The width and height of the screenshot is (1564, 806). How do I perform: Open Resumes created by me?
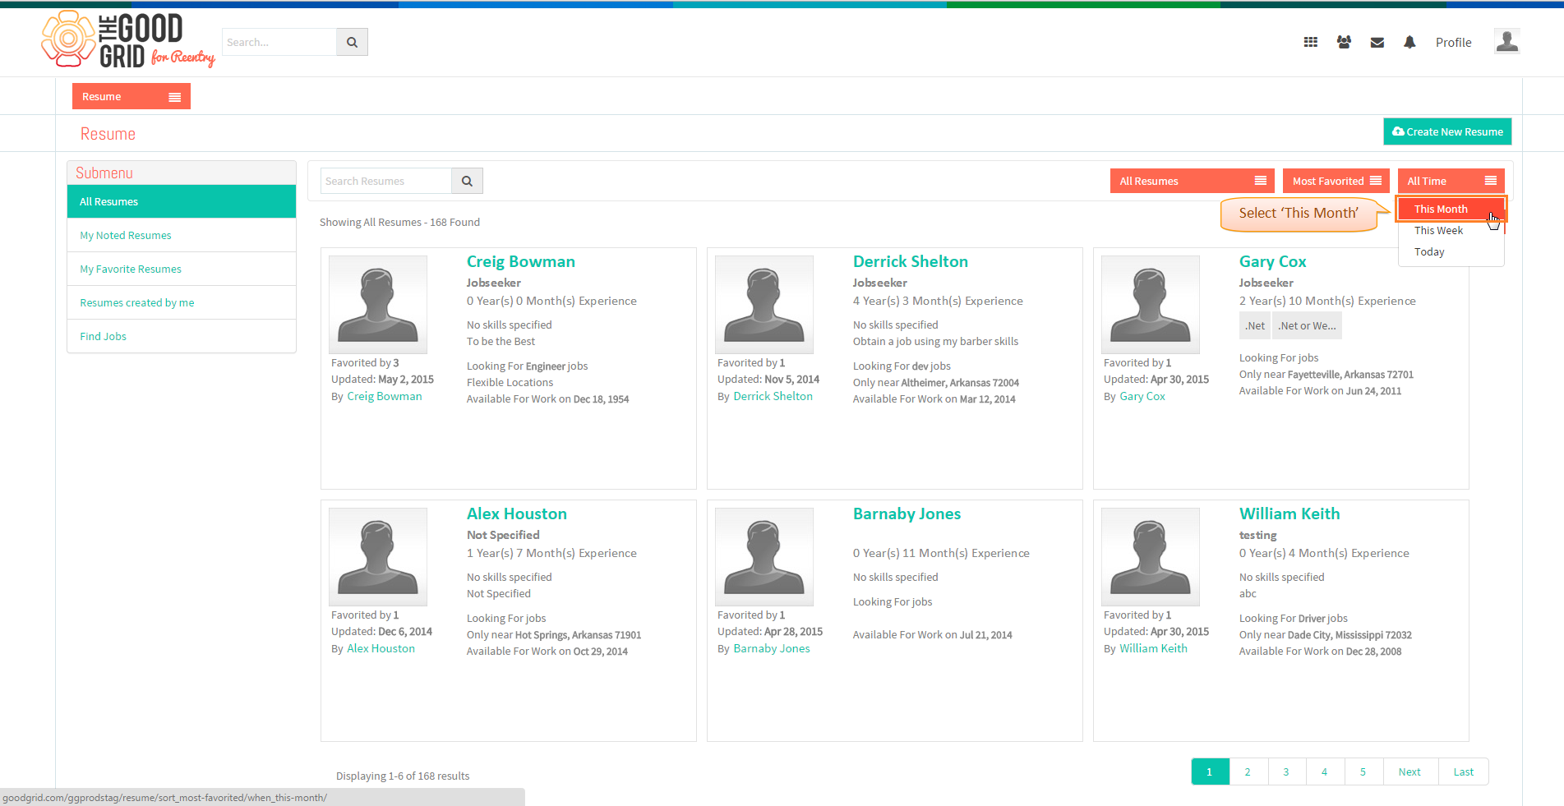click(182, 302)
